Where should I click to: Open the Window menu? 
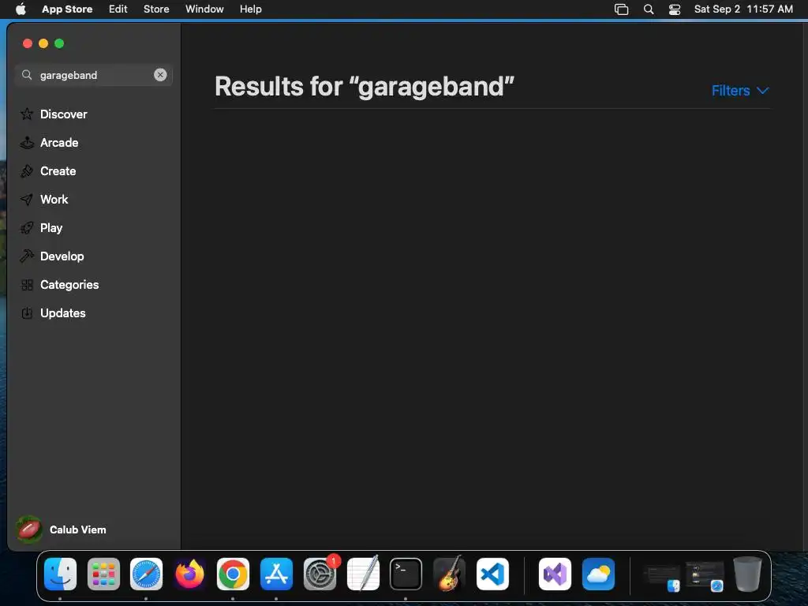[204, 9]
